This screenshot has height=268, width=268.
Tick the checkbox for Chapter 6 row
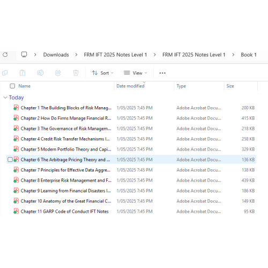[10, 160]
